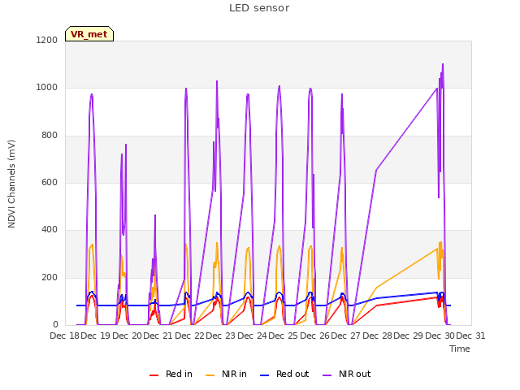Click the Dec 23 x-axis label

click(x=221, y=336)
